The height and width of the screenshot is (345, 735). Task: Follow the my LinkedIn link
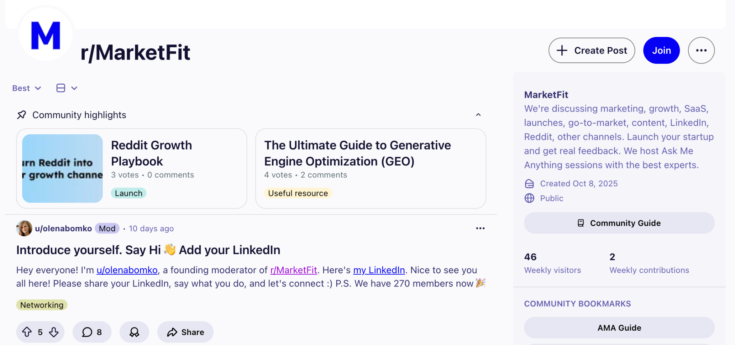(379, 270)
